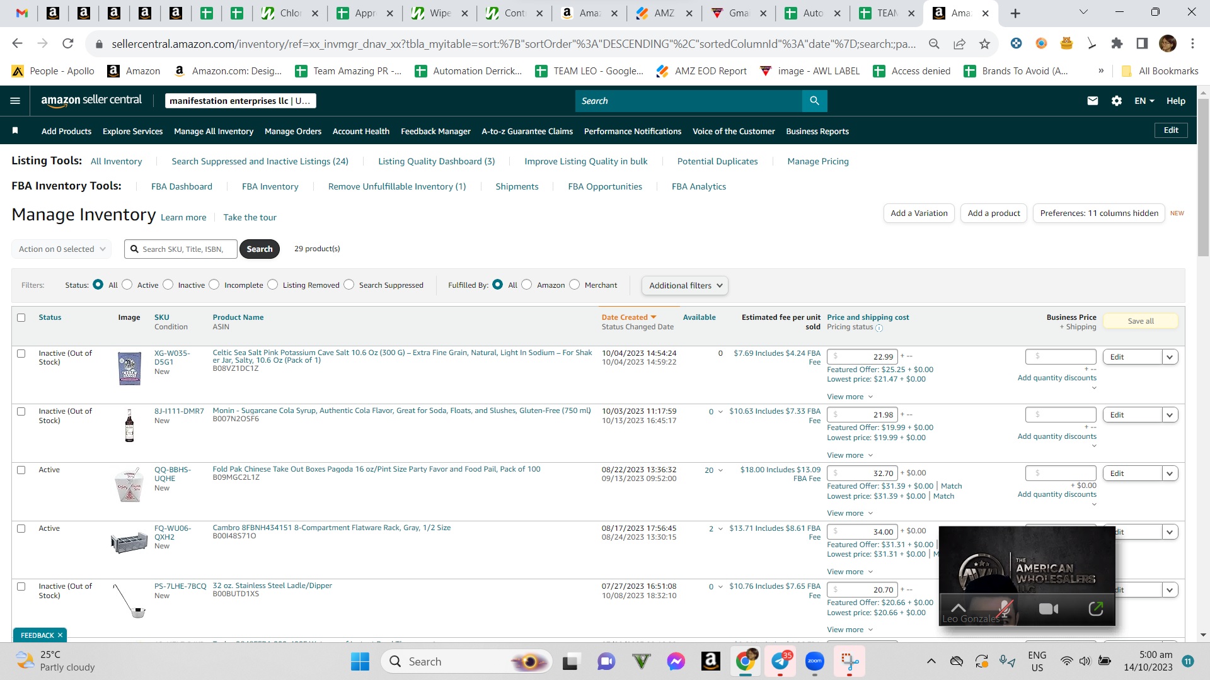
Task: Open Manage Orders menu
Action: (293, 131)
